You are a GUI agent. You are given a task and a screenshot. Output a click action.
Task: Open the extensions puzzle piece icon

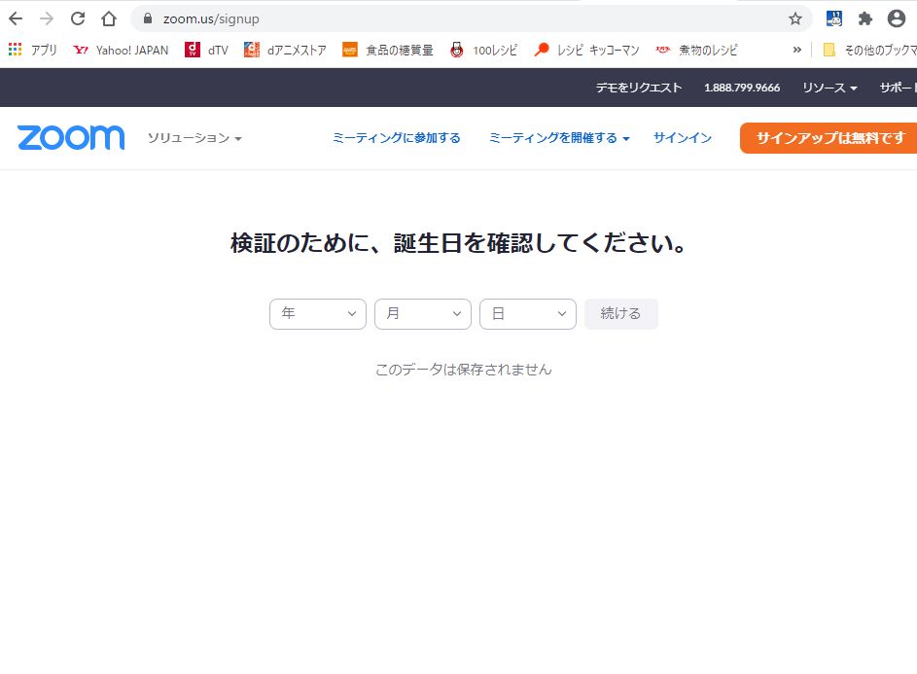(864, 18)
